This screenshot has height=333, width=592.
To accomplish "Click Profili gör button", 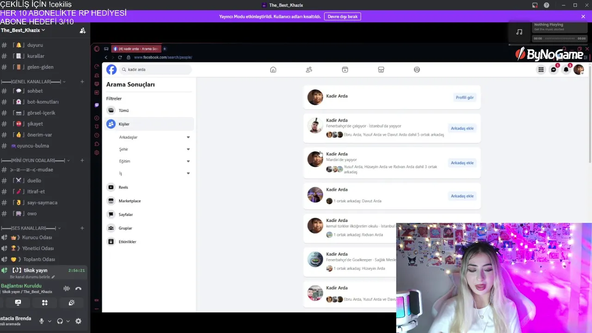I will pyautogui.click(x=464, y=98).
